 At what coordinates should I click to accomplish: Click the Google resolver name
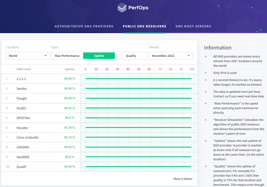[22, 98]
